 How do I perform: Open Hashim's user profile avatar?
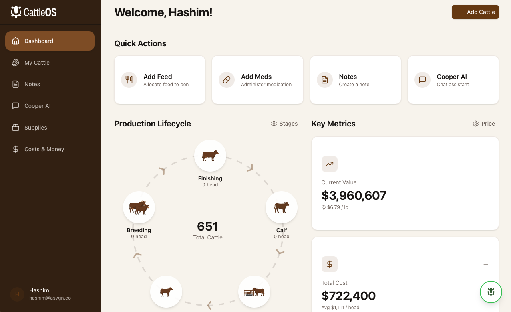tap(17, 294)
